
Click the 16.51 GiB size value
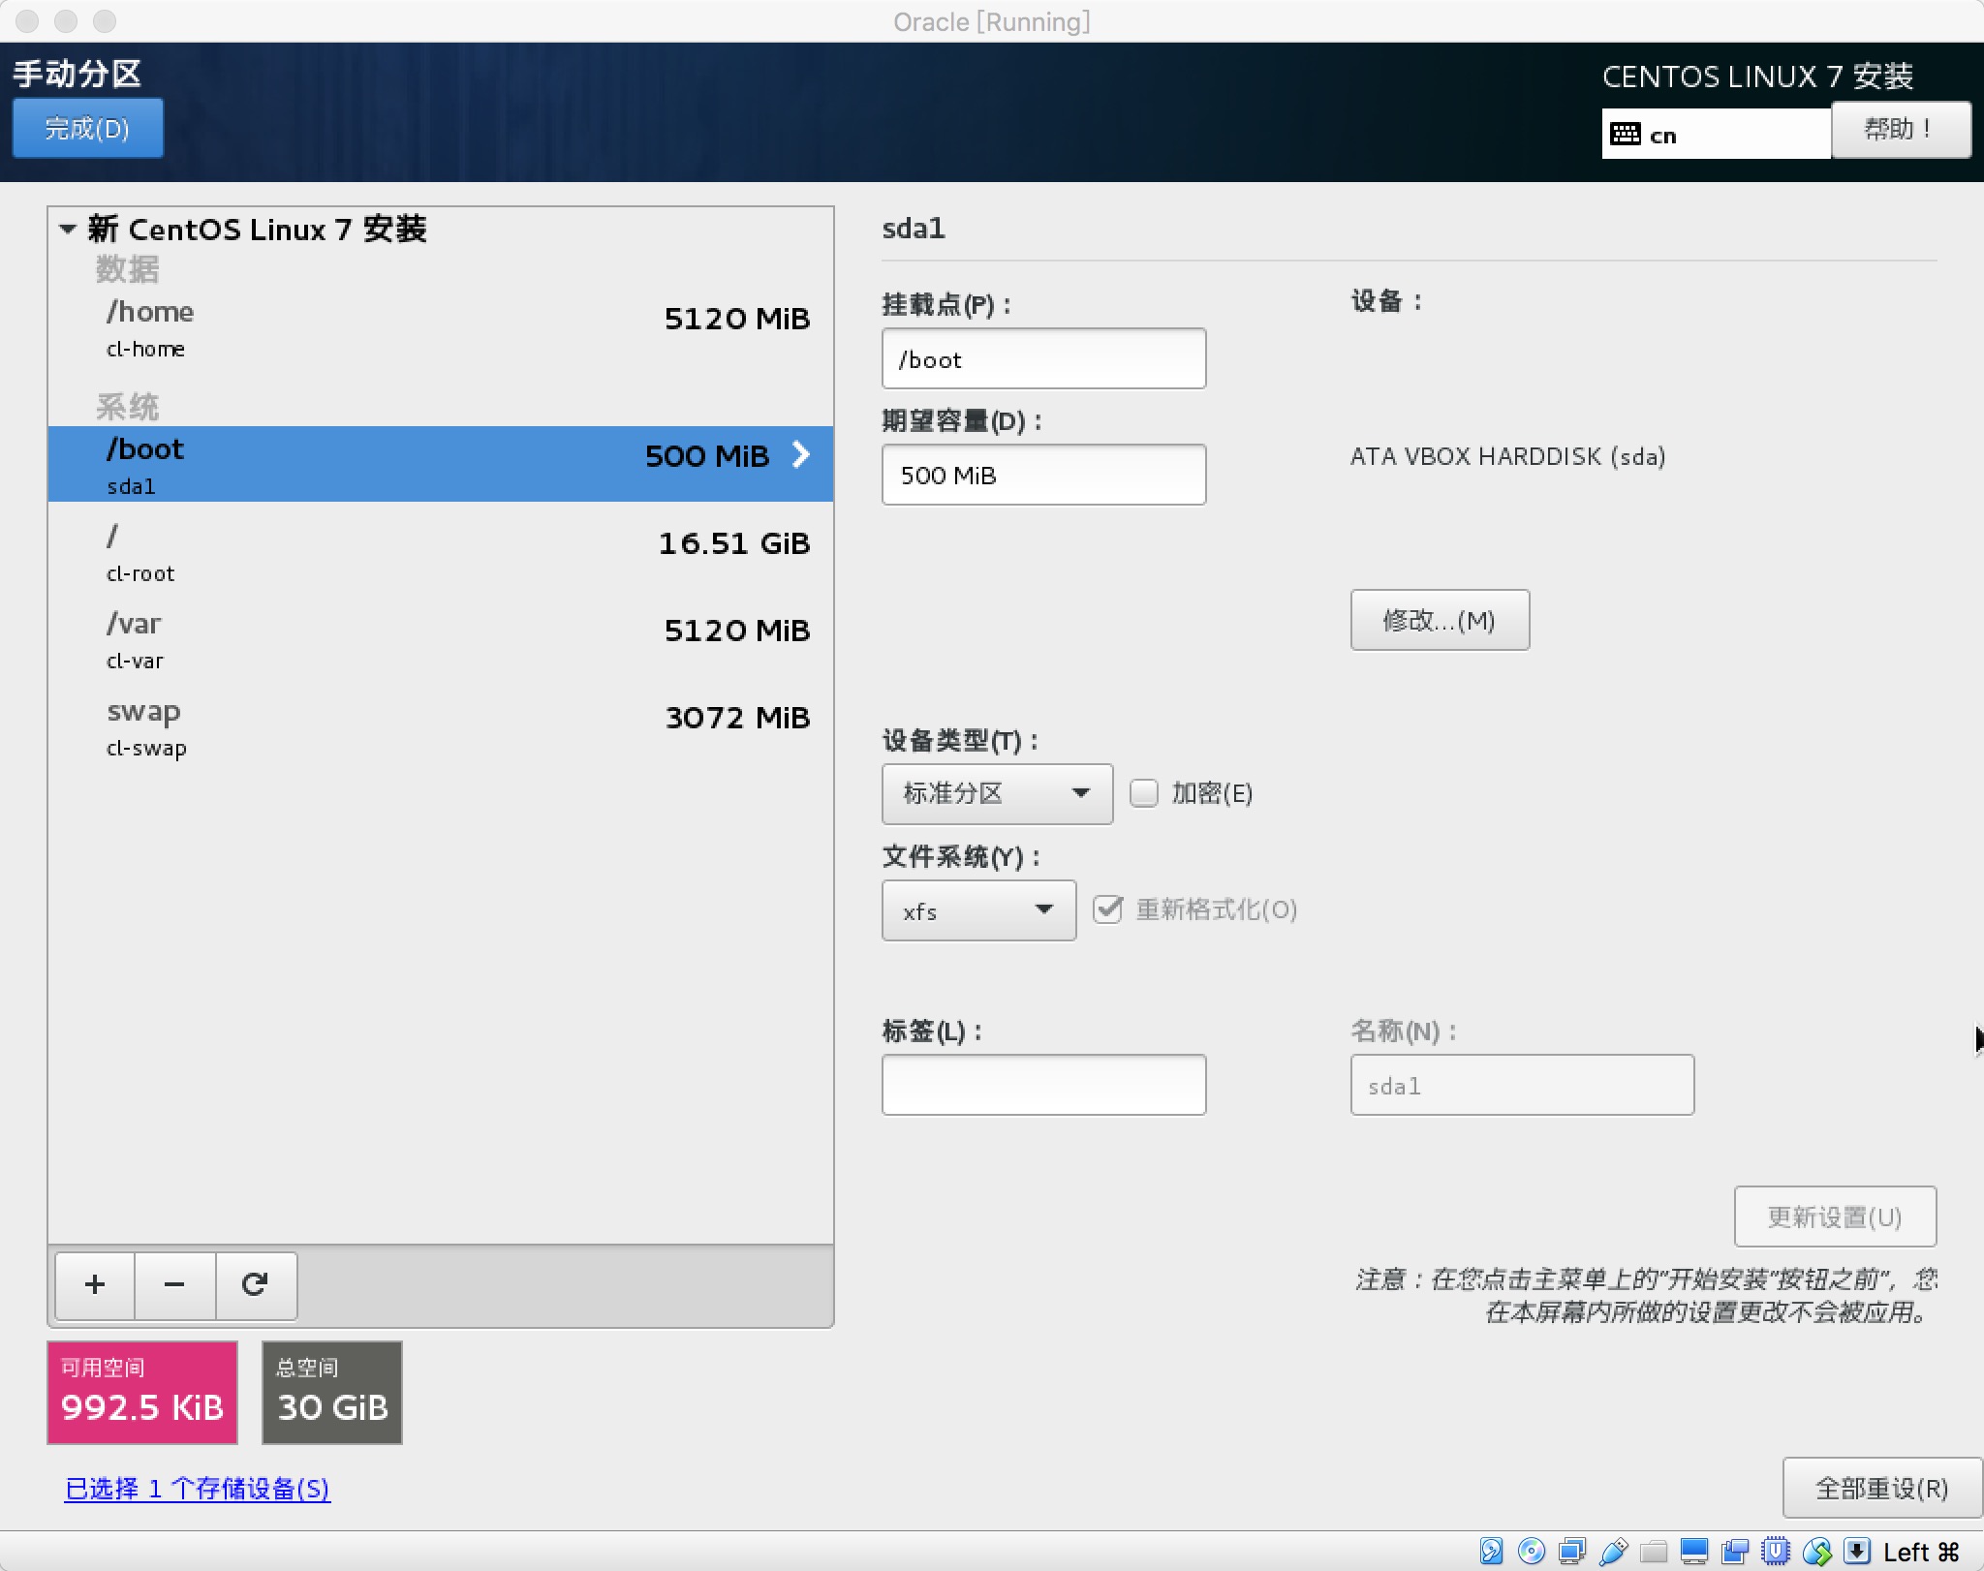(x=733, y=543)
